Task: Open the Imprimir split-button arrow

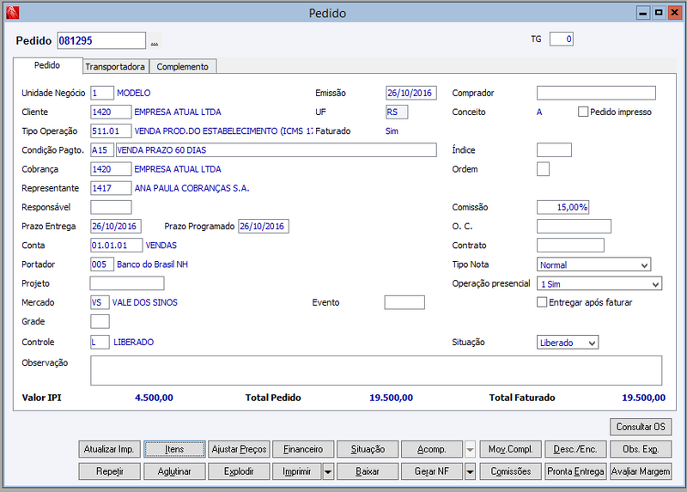Action: coord(328,472)
